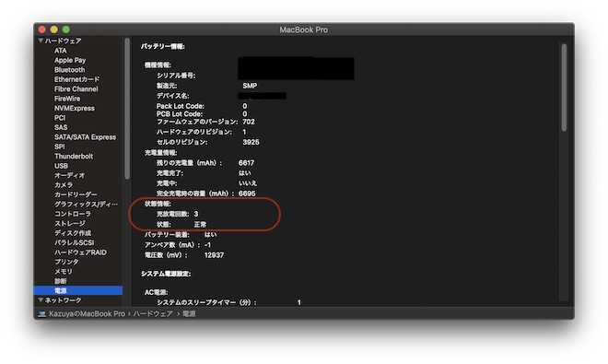Click the システム電源設定 heading
This screenshot has width=608, height=364.
coord(166,274)
